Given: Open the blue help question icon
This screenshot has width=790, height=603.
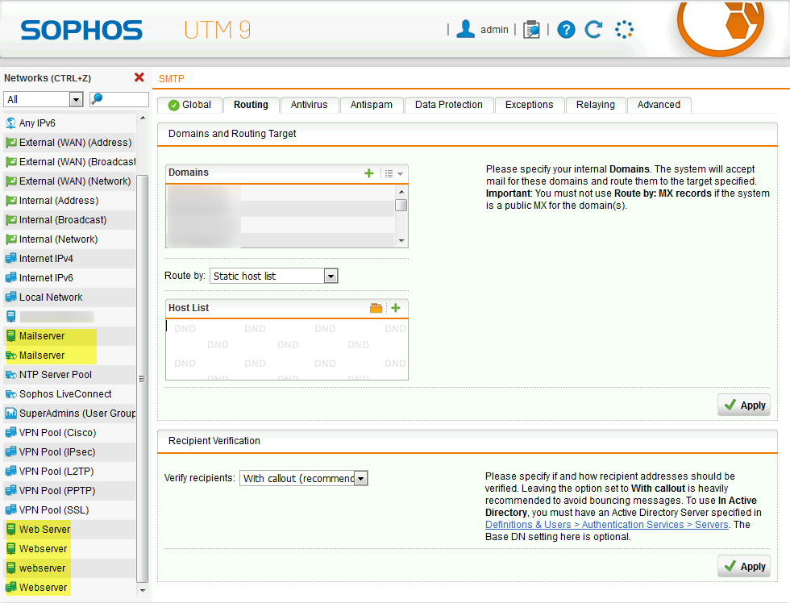Looking at the screenshot, I should click(566, 30).
